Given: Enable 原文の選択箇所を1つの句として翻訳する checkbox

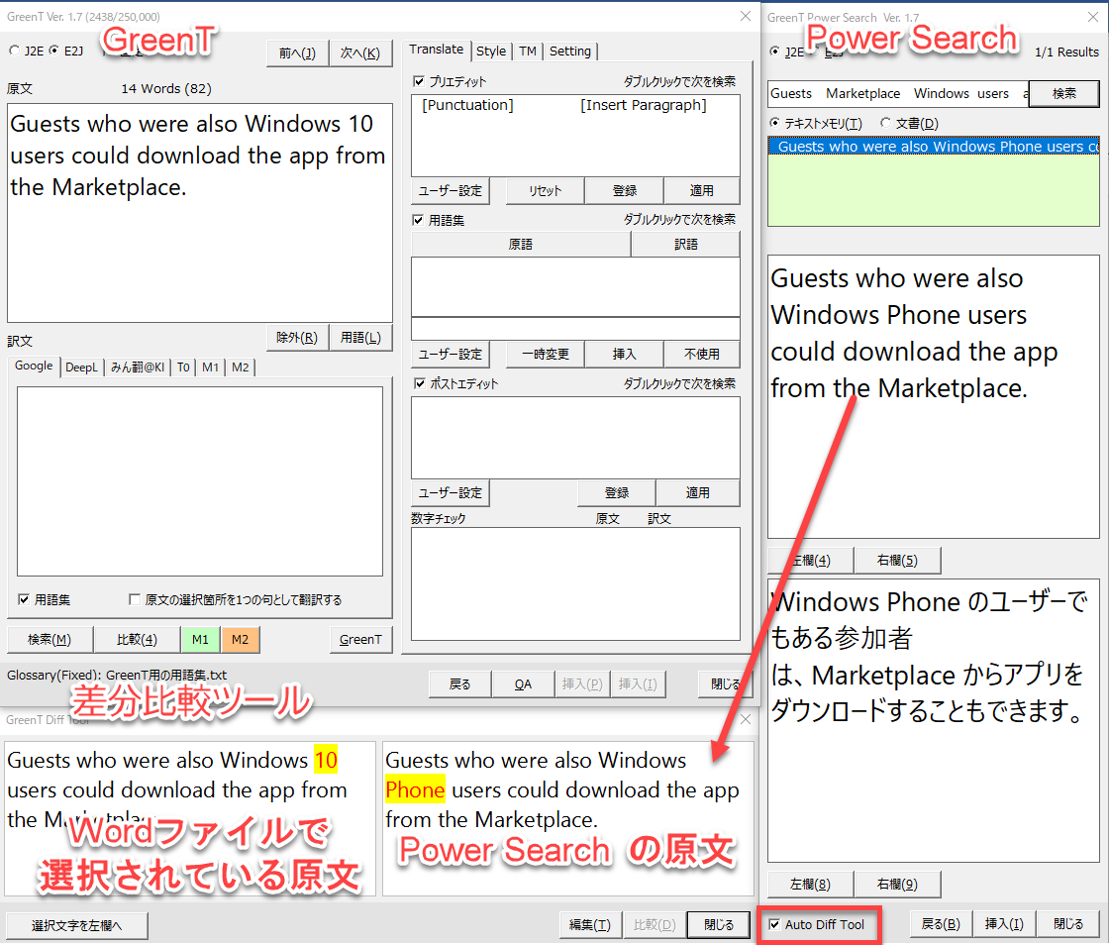Looking at the screenshot, I should point(135,600).
